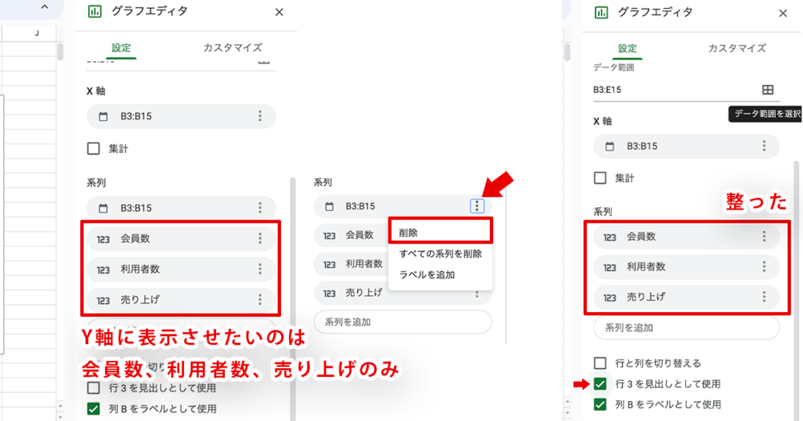The image size is (803, 421).
Task: Toggle the 集計 checkbox in the left chart editor
Action: click(x=93, y=148)
